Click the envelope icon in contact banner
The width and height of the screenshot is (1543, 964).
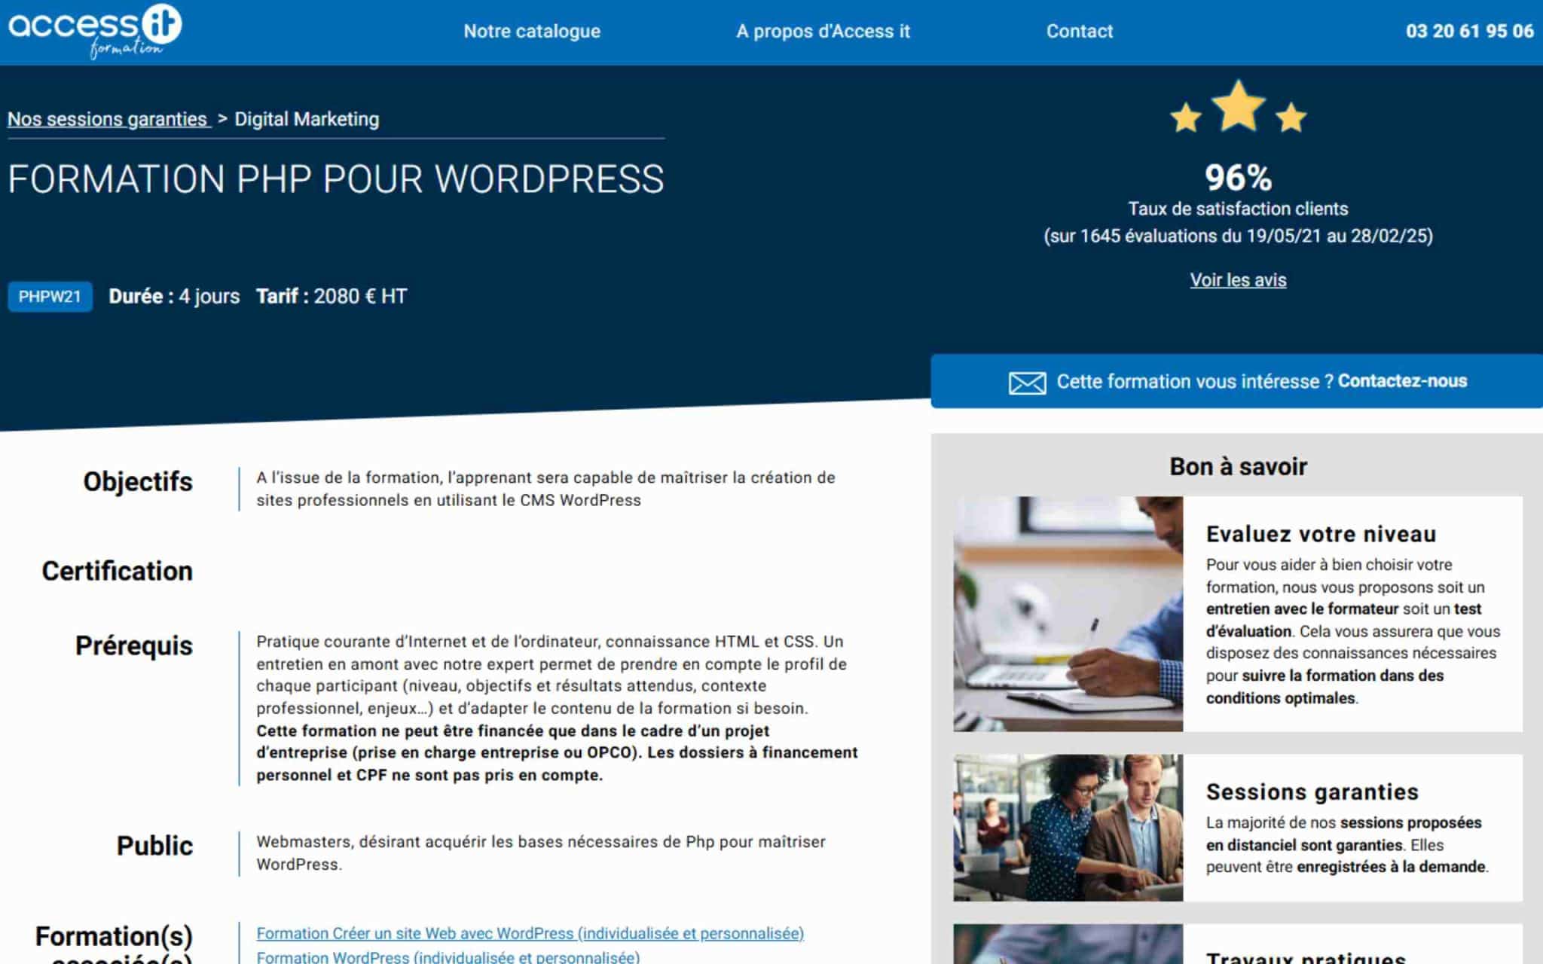1027,383
